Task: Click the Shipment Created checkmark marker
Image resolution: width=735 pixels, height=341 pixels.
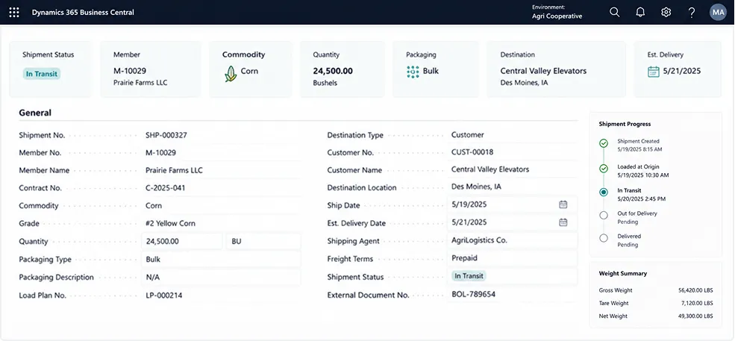Action: 604,143
